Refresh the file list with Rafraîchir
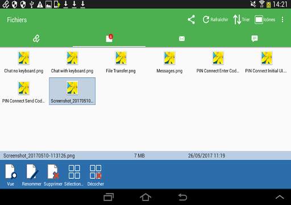 [x=215, y=19]
